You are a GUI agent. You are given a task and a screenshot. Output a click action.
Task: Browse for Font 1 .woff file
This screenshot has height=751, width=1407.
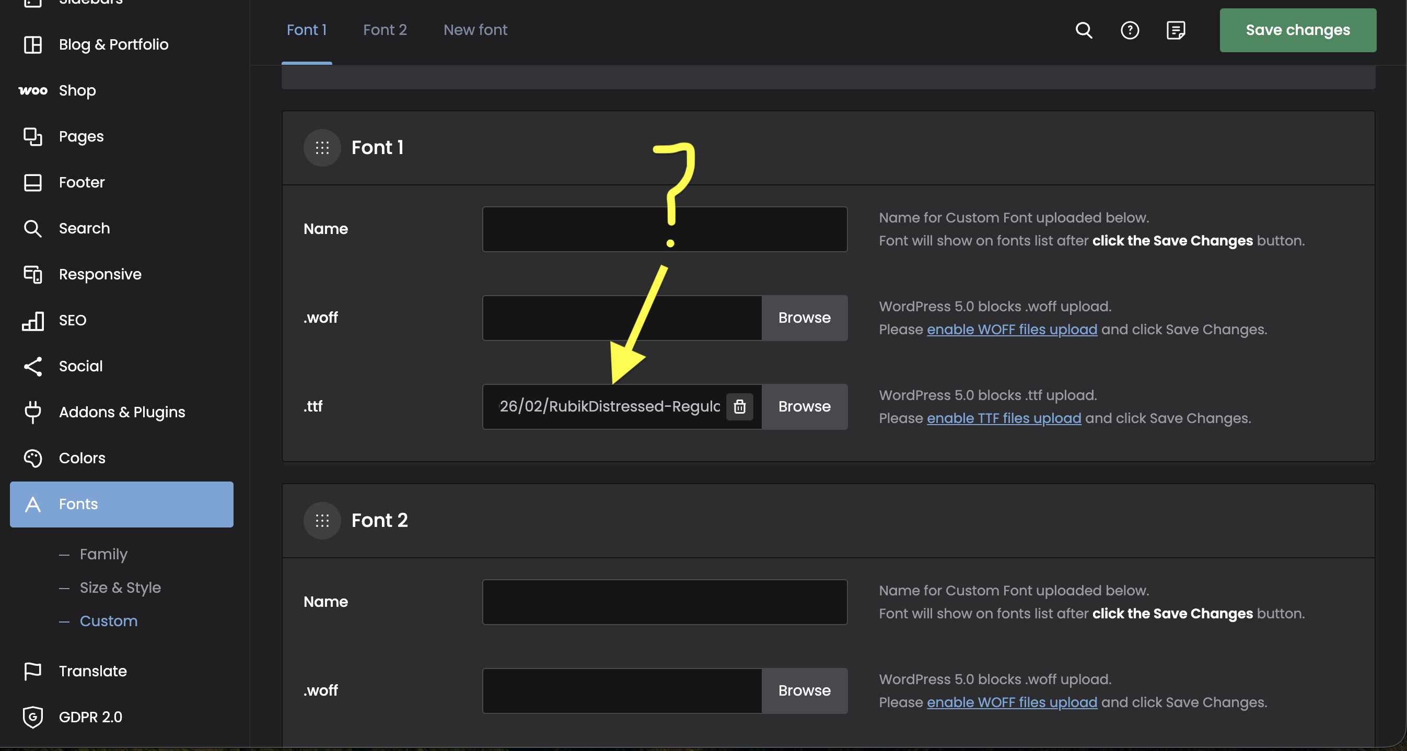pyautogui.click(x=804, y=318)
